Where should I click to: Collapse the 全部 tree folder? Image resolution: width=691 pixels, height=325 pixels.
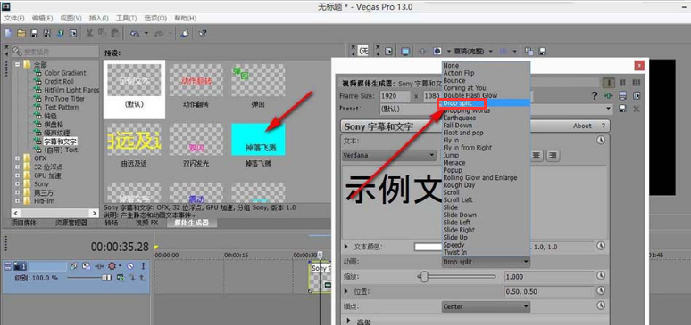pyautogui.click(x=18, y=65)
